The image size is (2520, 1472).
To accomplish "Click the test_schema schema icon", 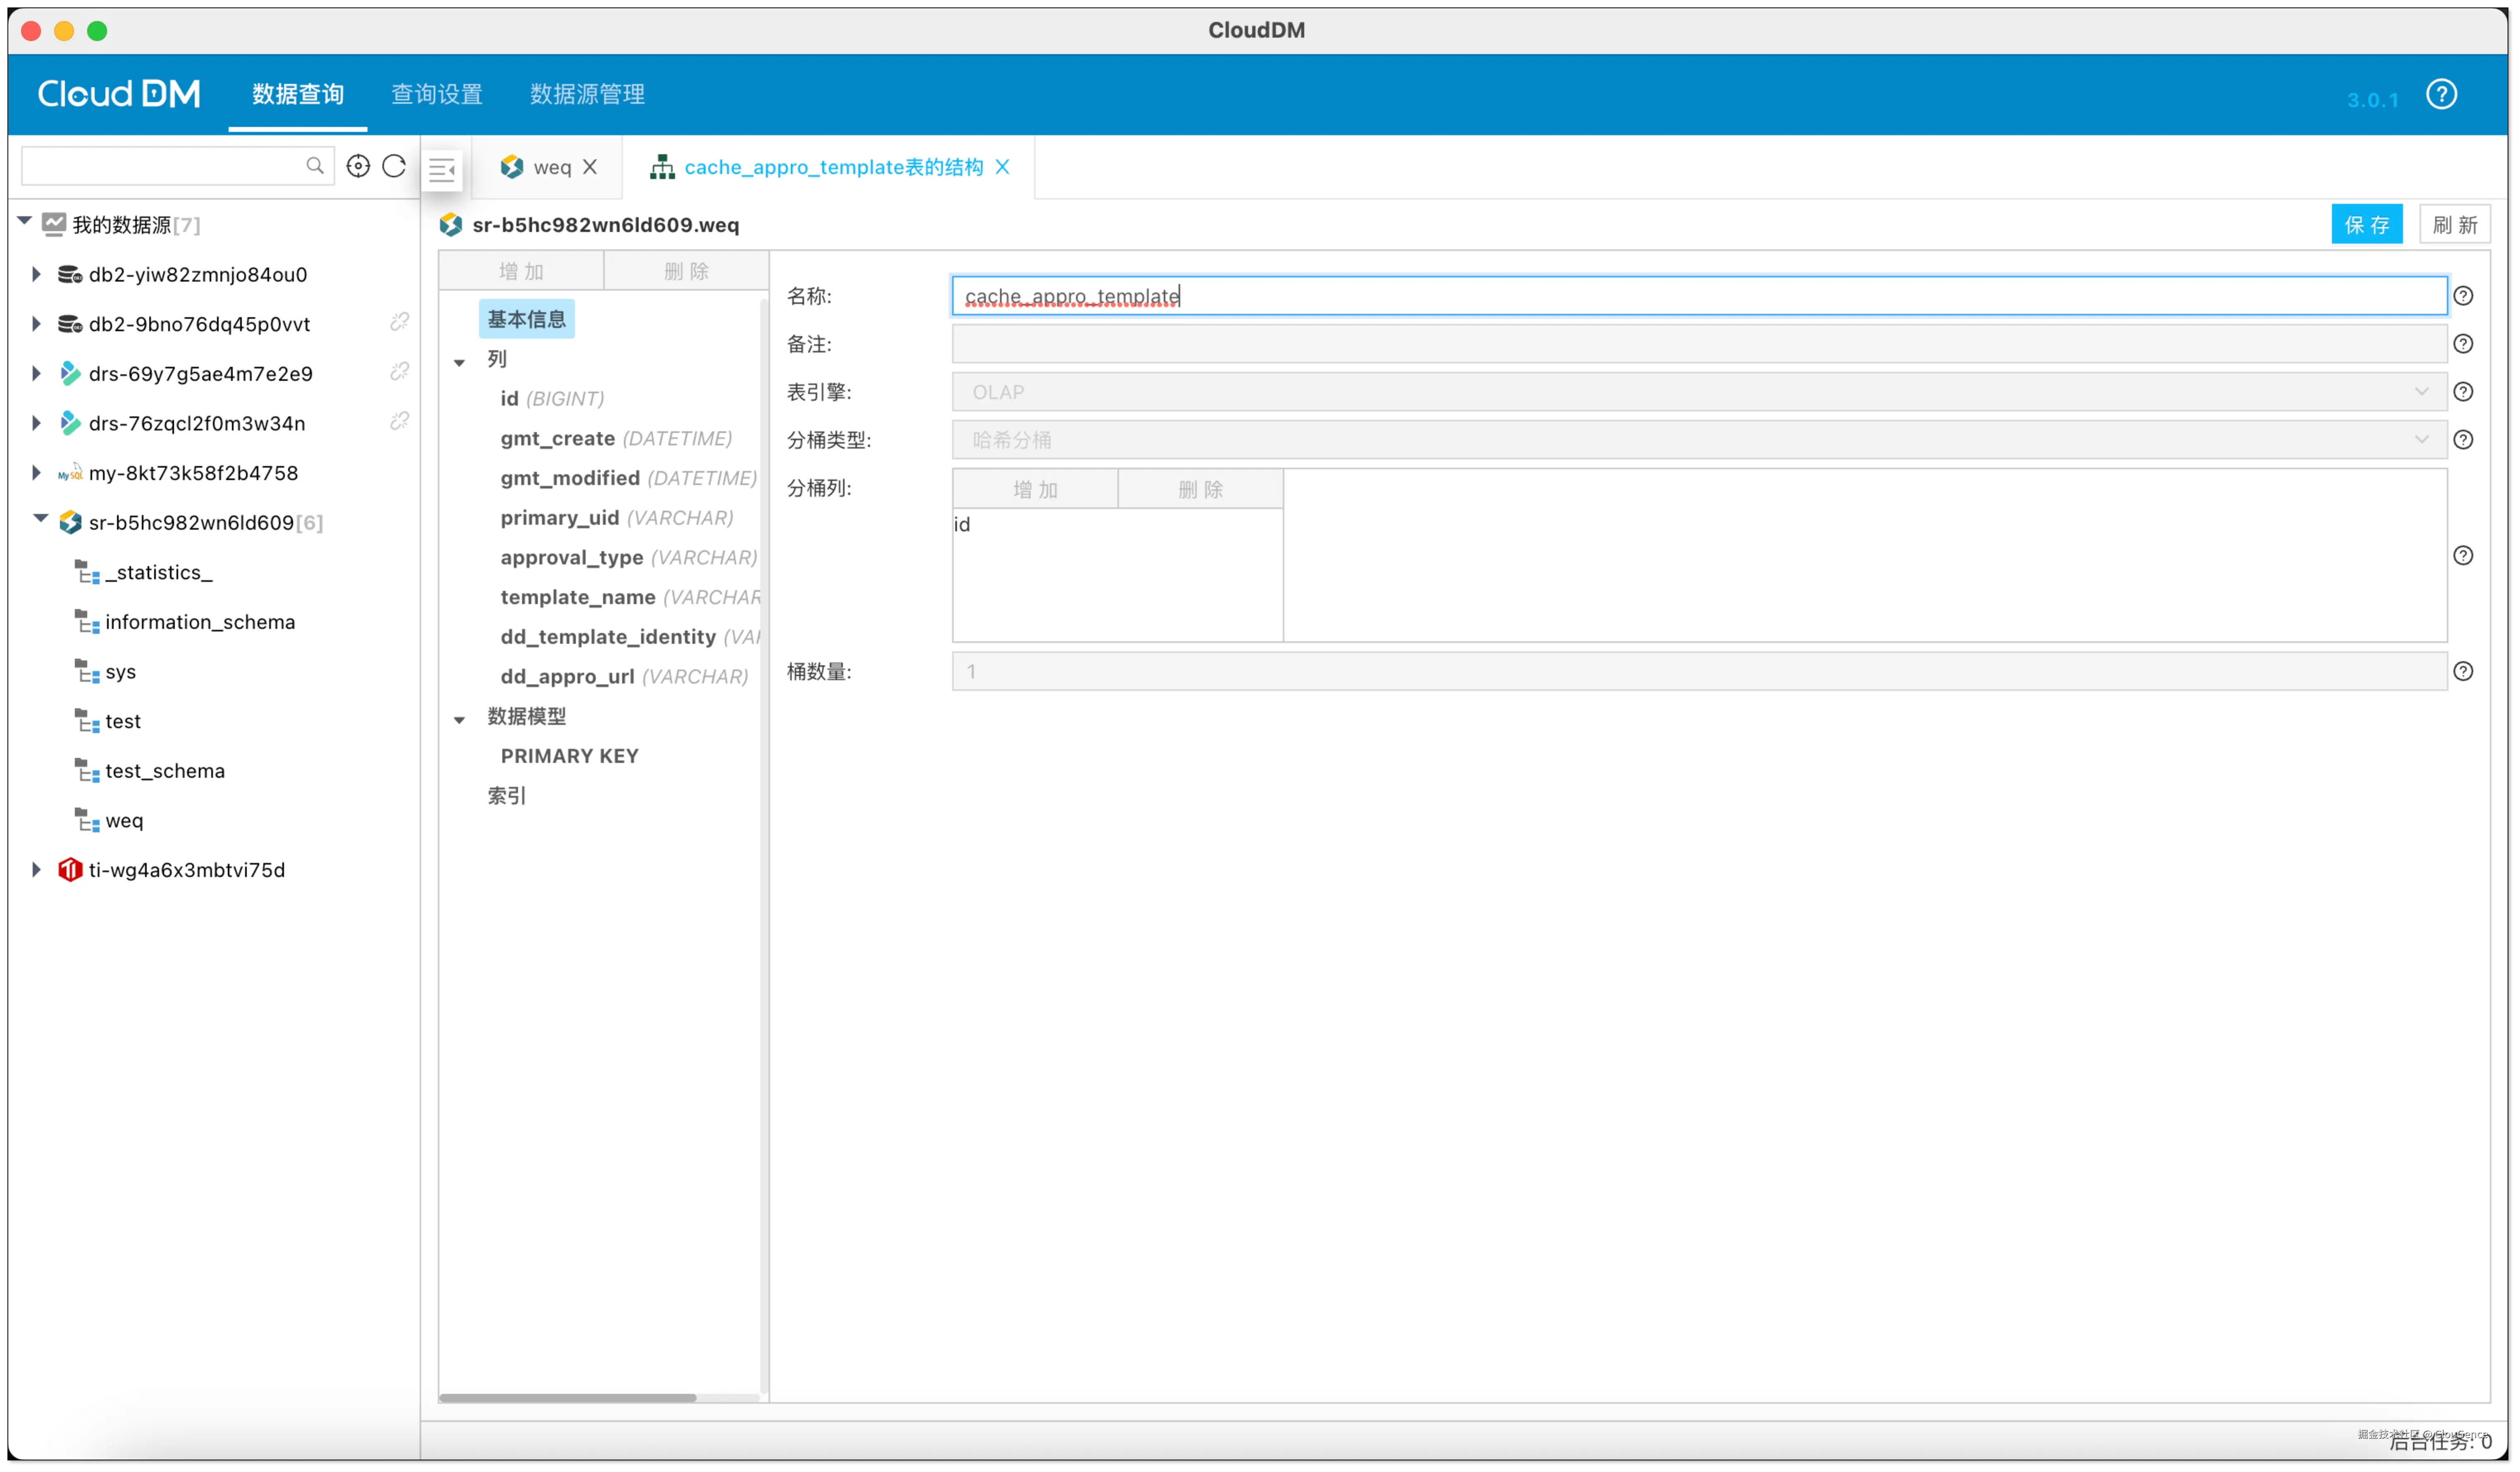I will [x=87, y=771].
